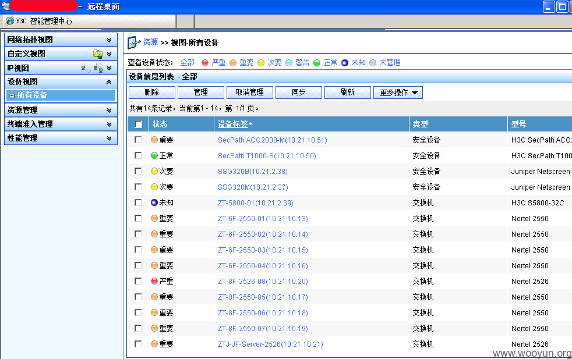
Task: Click the Internet Explorer icon in the H3C tab
Action: point(9,21)
